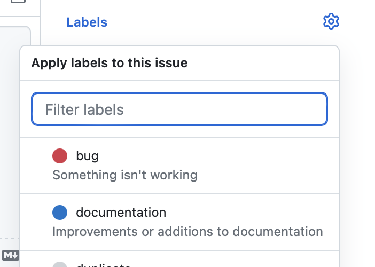Image resolution: width=375 pixels, height=267 pixels.
Task: Select "Improvements or additions to documentation" text
Action: point(187,232)
